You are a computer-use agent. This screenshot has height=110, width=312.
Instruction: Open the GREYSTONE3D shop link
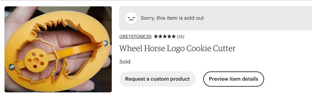coord(135,37)
